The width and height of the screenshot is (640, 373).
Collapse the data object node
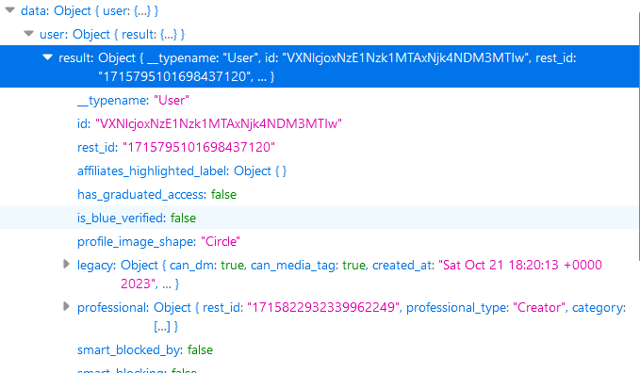point(9,9)
